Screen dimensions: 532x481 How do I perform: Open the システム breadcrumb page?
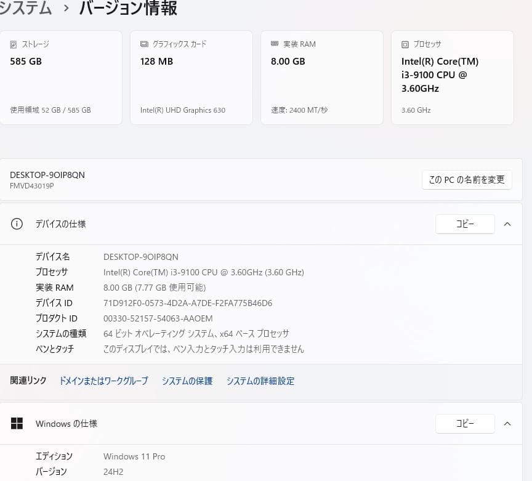pos(25,9)
